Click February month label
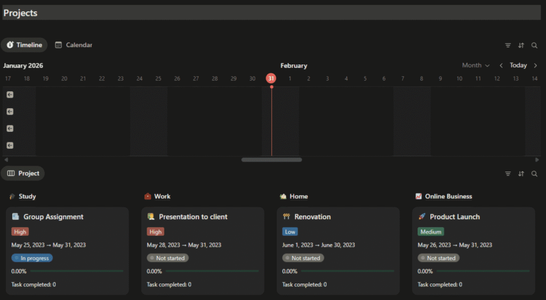Image resolution: width=546 pixels, height=300 pixels. point(294,66)
